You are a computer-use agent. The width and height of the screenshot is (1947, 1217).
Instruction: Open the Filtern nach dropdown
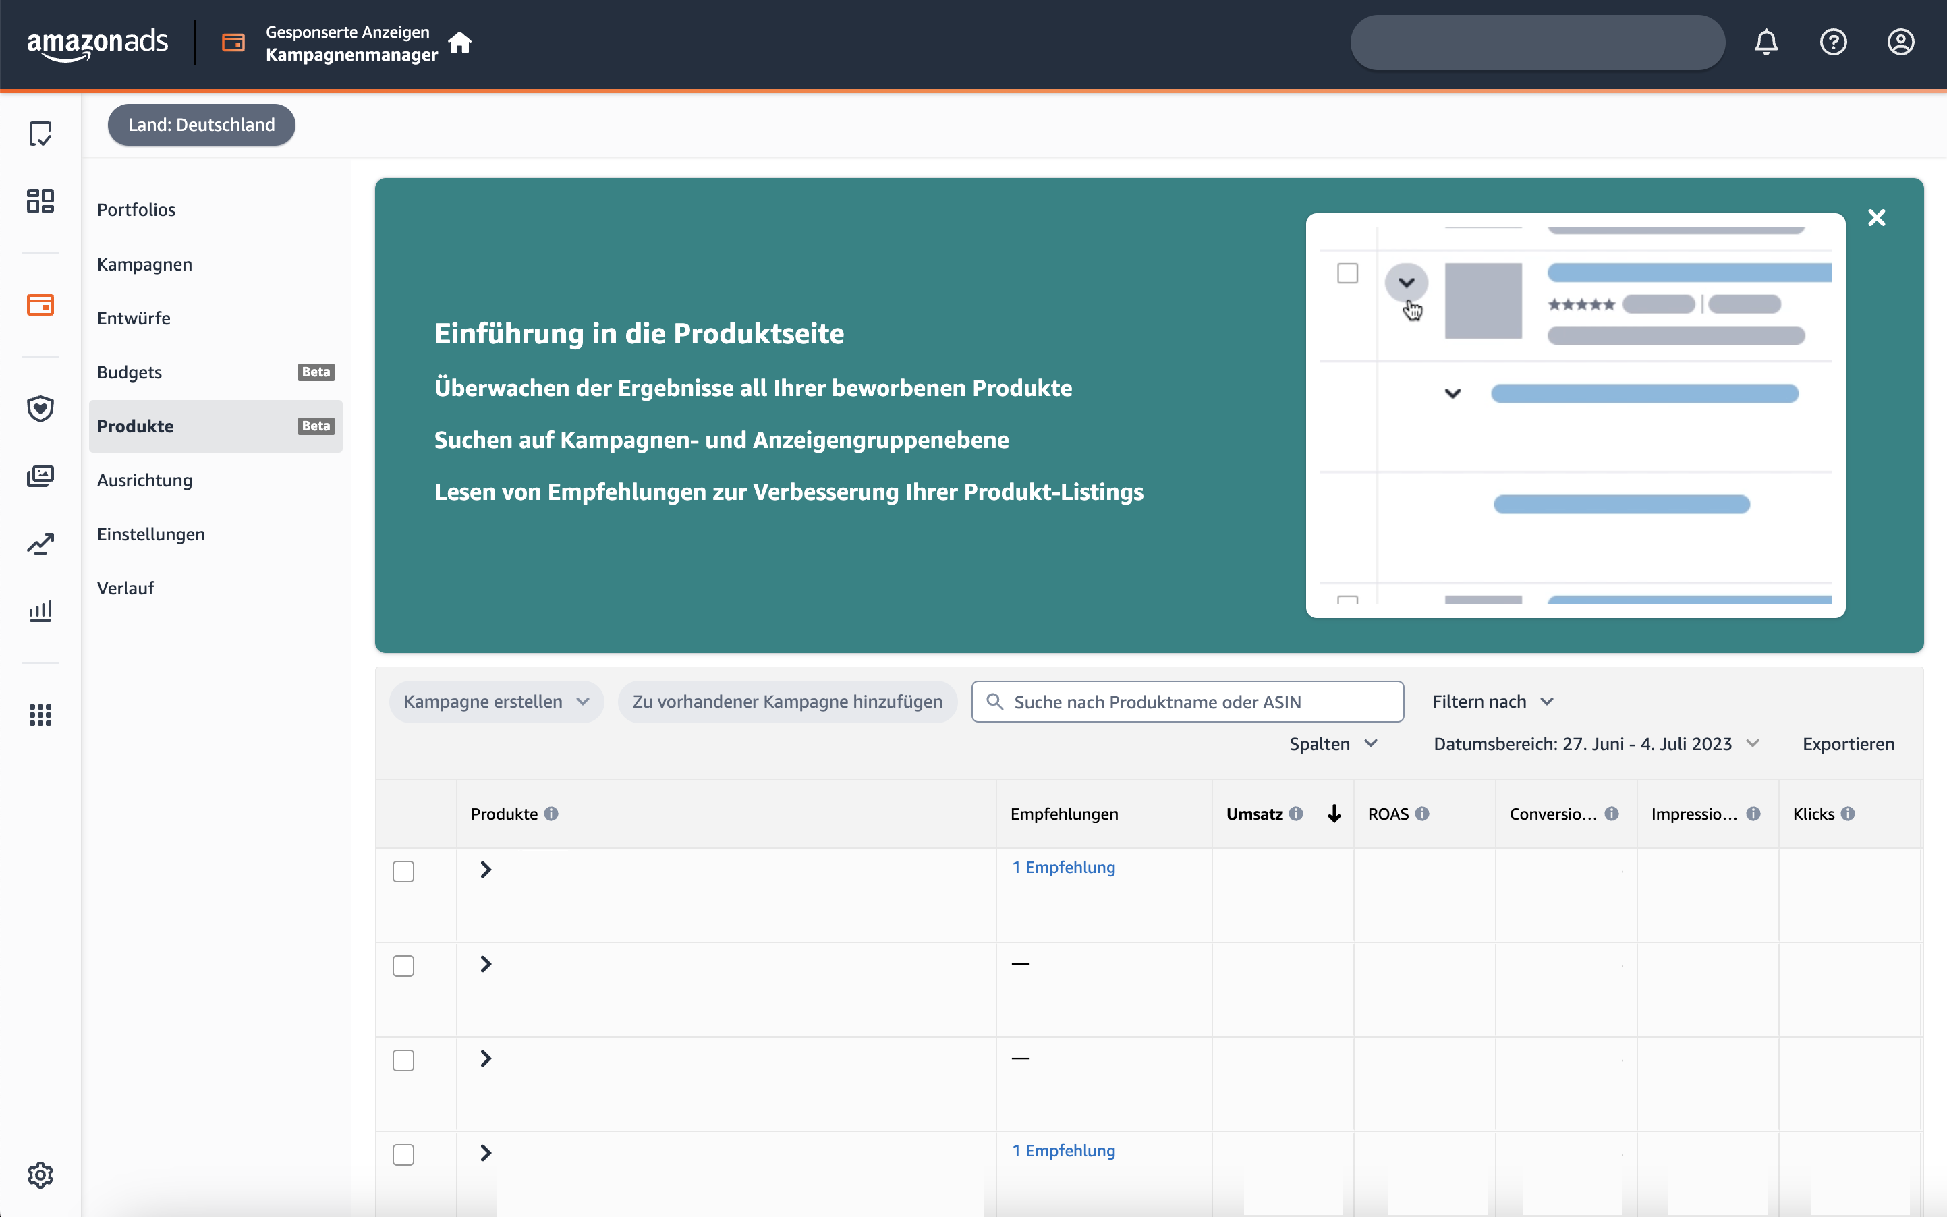(x=1493, y=701)
